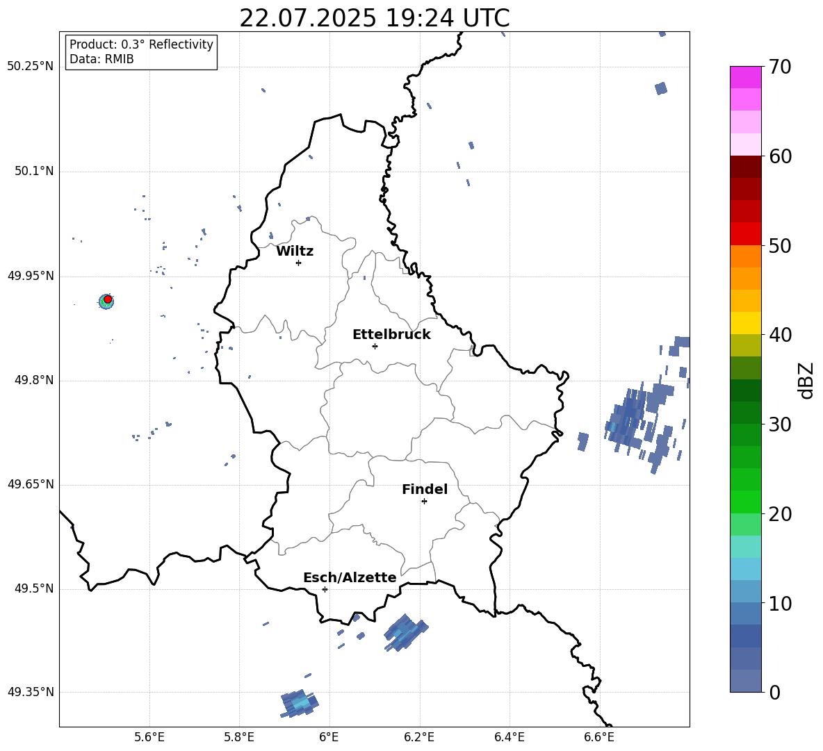This screenshot has width=823, height=751.
Task: Click the red radar site marker
Action: point(108,299)
